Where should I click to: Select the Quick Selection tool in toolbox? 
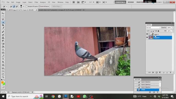click(x=3, y=22)
